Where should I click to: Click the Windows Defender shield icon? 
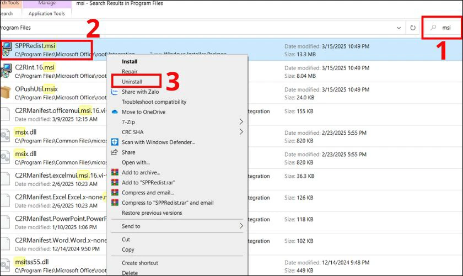(115, 142)
